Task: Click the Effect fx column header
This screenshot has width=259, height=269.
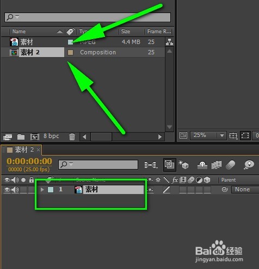Action: coord(175,180)
